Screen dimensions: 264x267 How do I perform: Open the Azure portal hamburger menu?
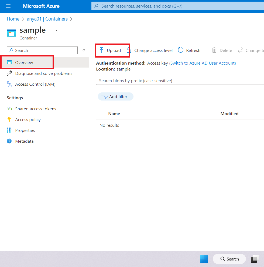(8, 6)
